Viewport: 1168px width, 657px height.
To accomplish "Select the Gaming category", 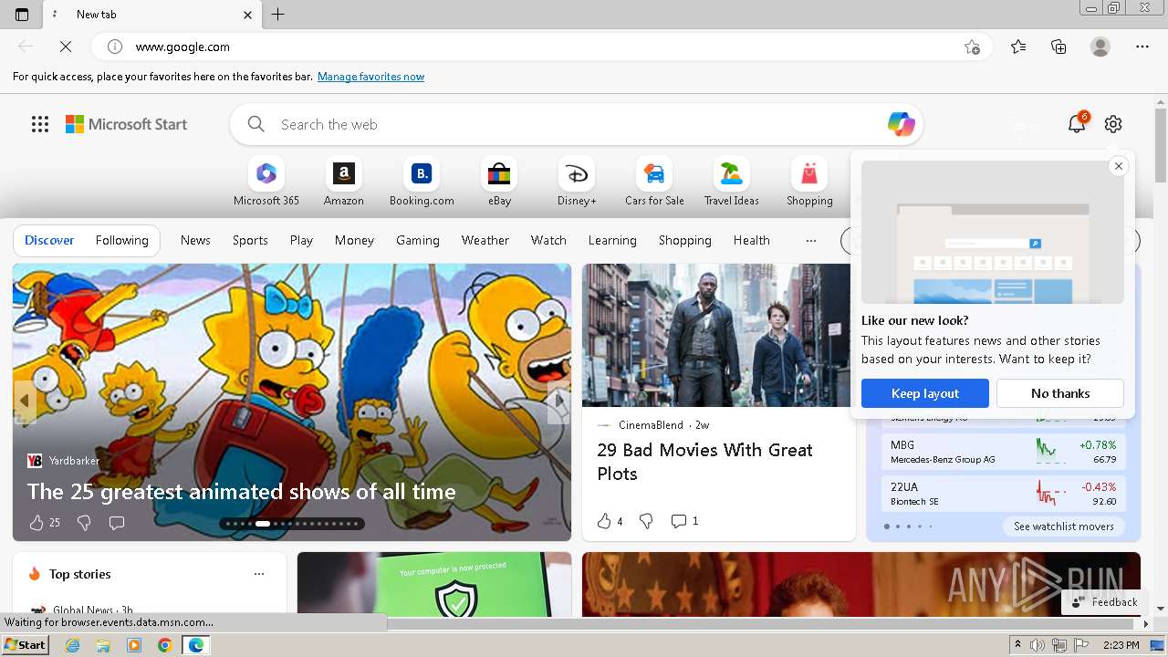I will pyautogui.click(x=418, y=240).
